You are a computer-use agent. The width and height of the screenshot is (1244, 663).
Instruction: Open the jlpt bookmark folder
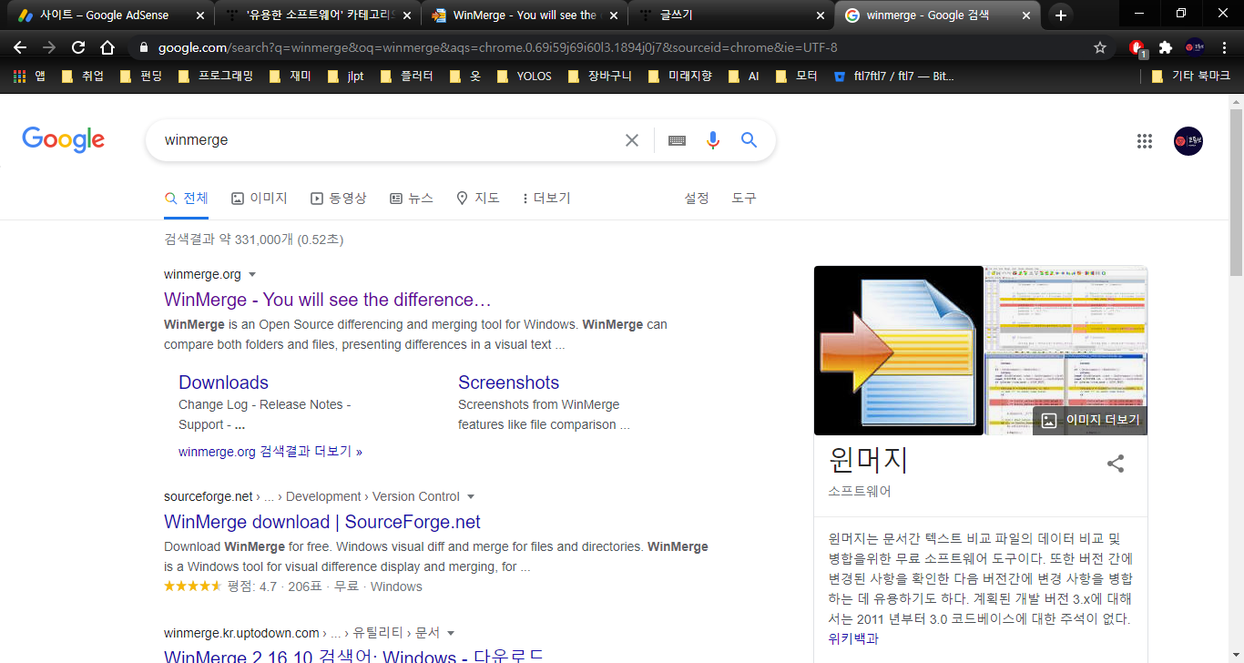345,76
